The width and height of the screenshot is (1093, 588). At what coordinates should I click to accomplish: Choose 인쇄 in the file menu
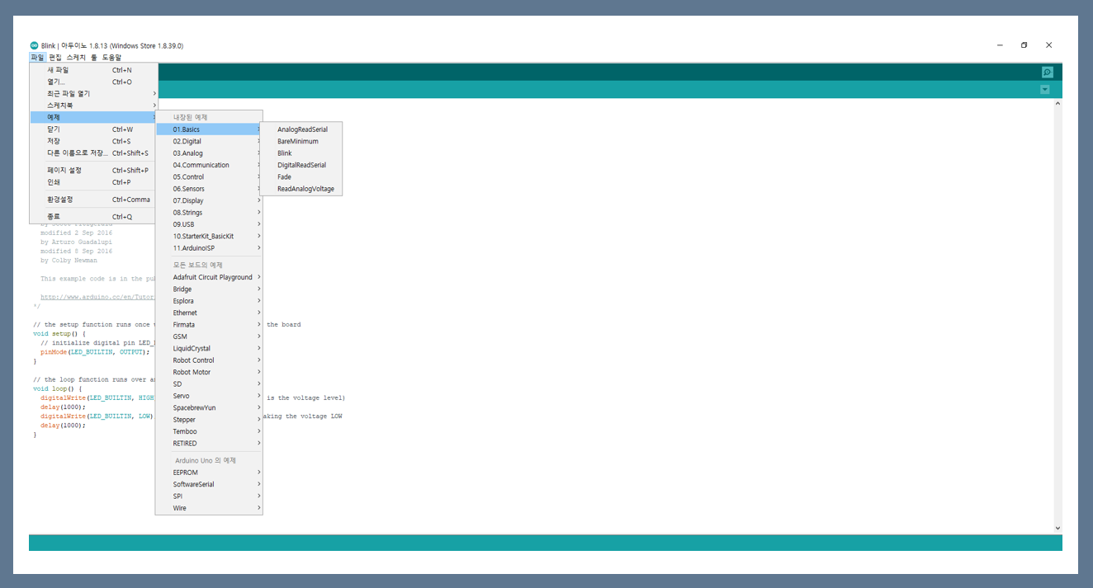pos(93,182)
